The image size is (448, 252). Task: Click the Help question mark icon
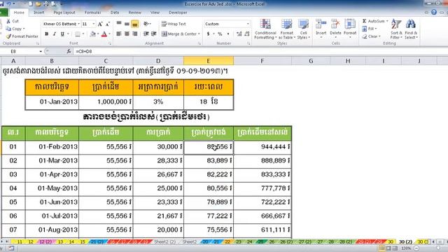tap(434, 13)
